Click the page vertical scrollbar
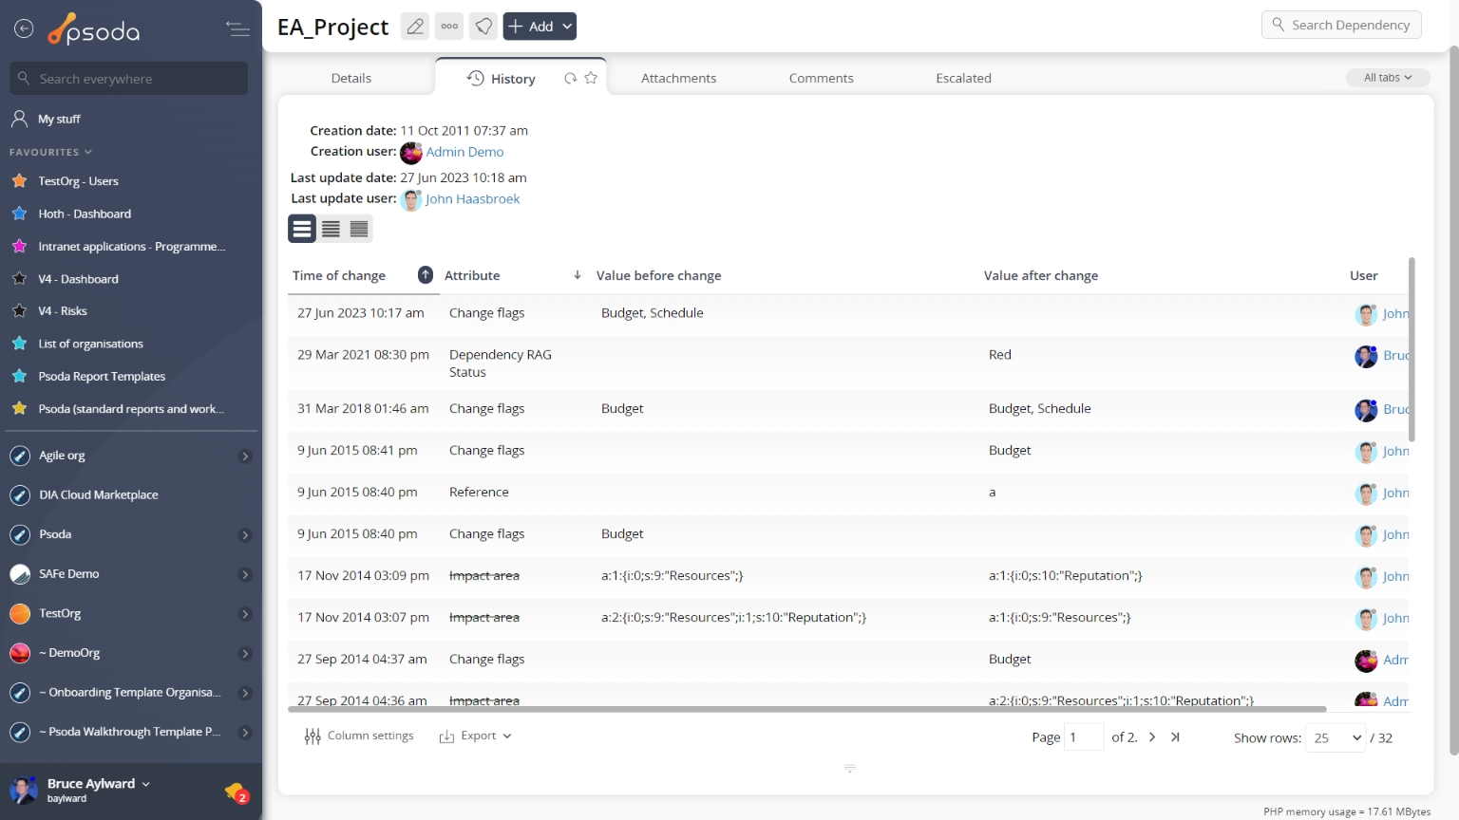This screenshot has height=820, width=1459. [x=1453, y=399]
